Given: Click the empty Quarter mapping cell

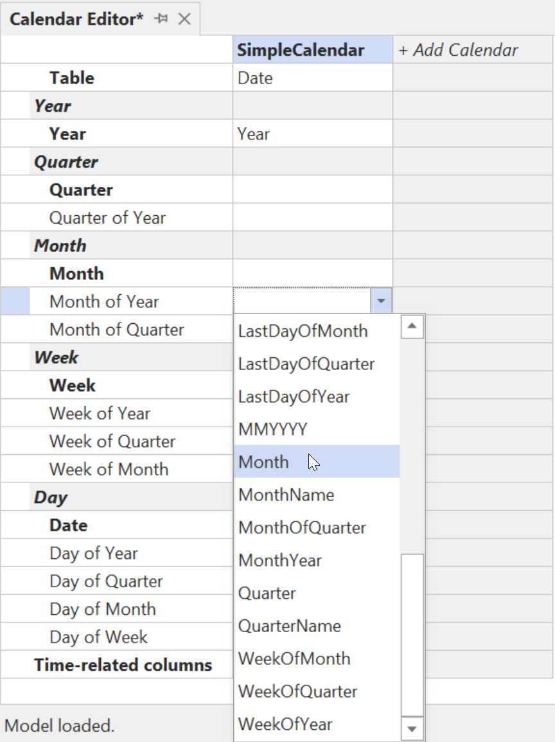Looking at the screenshot, I should coord(312,190).
